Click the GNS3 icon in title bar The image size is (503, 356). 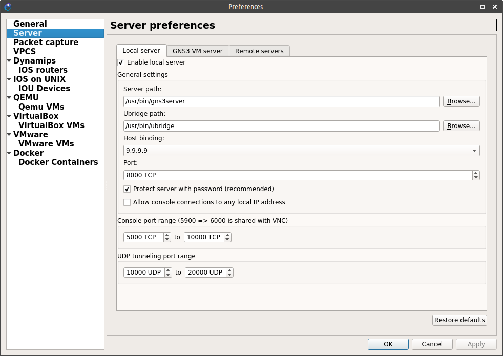coord(7,7)
